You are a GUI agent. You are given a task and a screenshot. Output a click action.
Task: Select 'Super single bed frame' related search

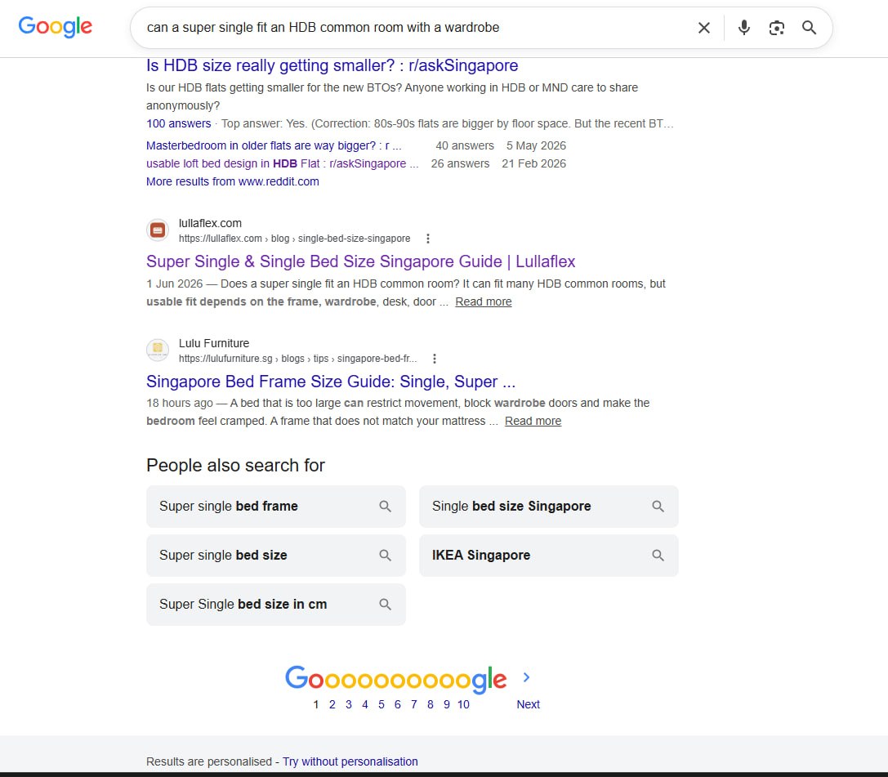coord(276,507)
